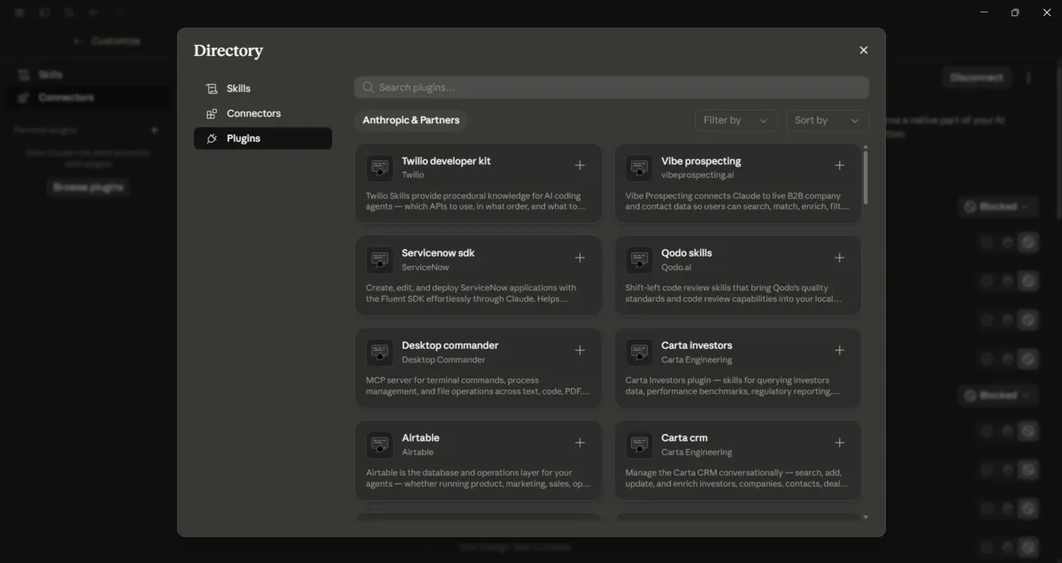Open the Carta crm title
The image size is (1062, 563).
tap(684, 438)
